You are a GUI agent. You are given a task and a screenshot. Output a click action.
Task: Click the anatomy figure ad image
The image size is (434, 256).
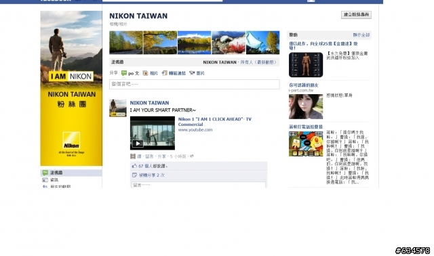coord(306,65)
